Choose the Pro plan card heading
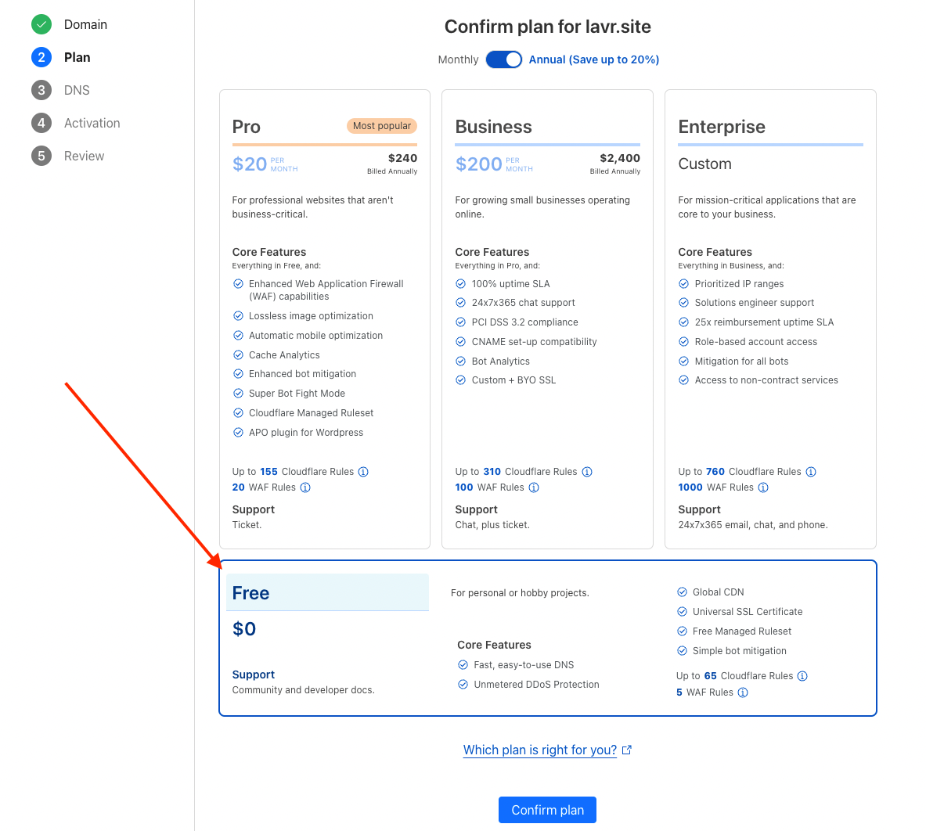926x831 pixels. click(247, 127)
